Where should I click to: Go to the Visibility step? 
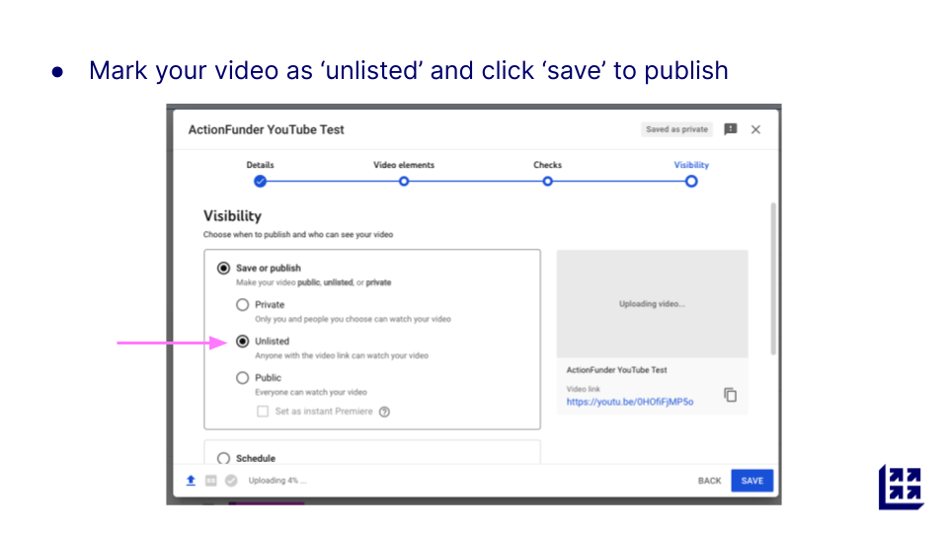(x=691, y=181)
